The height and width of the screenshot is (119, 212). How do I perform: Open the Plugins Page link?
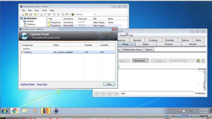click(42, 84)
